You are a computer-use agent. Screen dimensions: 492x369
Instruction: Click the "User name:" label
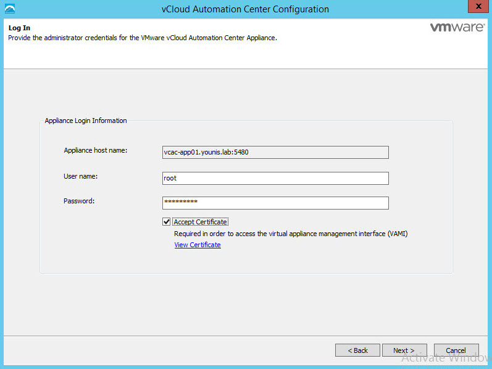(x=81, y=176)
